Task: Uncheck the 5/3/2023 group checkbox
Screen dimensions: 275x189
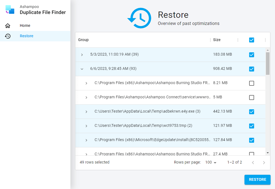Action: (x=252, y=55)
